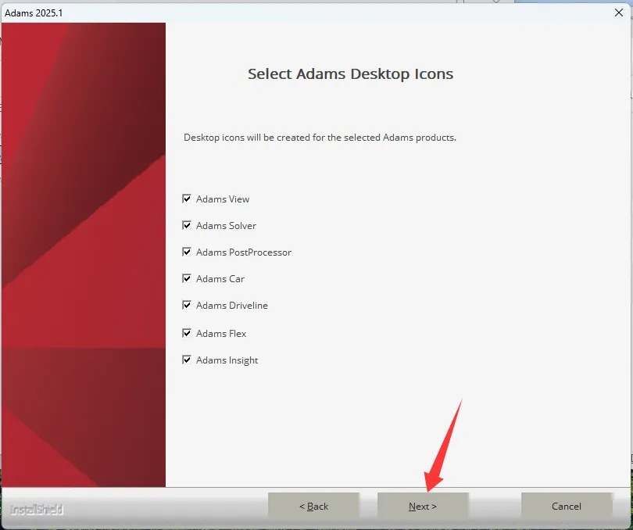Click the 'Desktop icons will be created' description
The height and width of the screenshot is (530, 633).
click(x=320, y=138)
